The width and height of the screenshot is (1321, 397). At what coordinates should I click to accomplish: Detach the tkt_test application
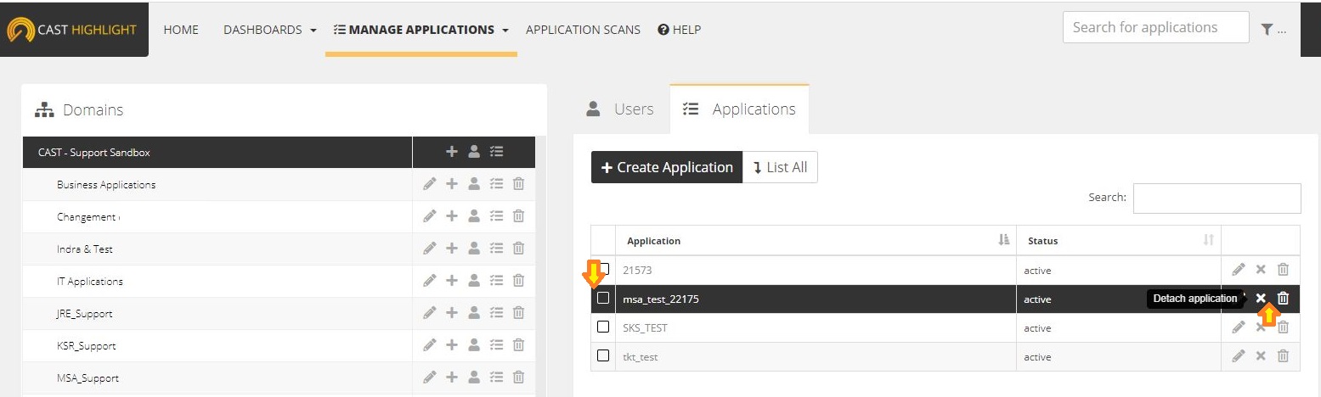[x=1261, y=356]
